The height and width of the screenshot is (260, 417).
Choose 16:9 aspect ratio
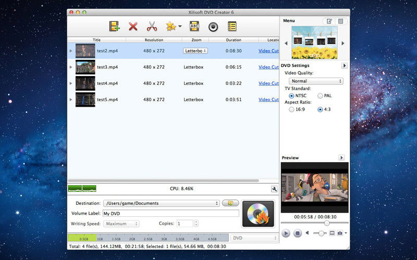[x=291, y=109]
